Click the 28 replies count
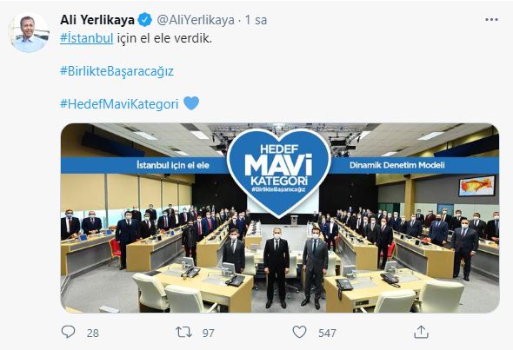This screenshot has height=350, width=513. point(93,333)
